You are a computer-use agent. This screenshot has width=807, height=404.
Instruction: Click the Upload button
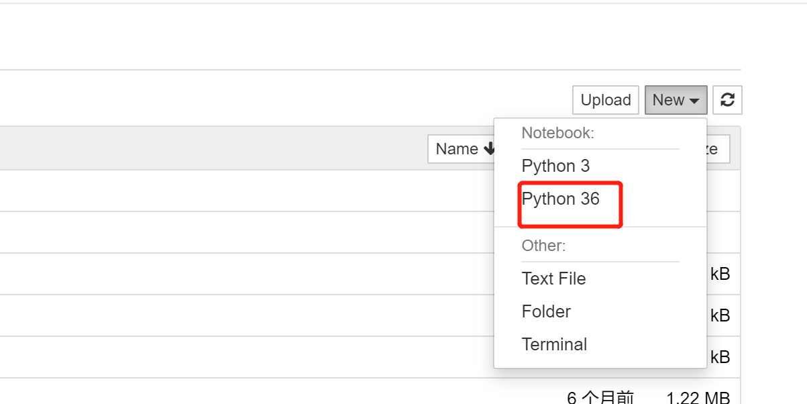(x=605, y=99)
